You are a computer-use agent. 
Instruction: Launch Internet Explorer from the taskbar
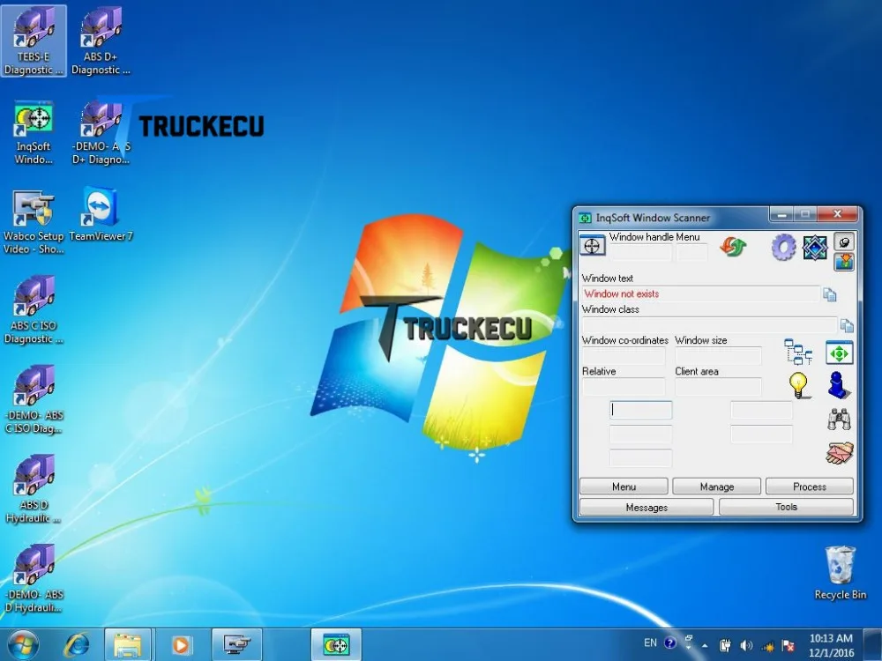point(76,645)
